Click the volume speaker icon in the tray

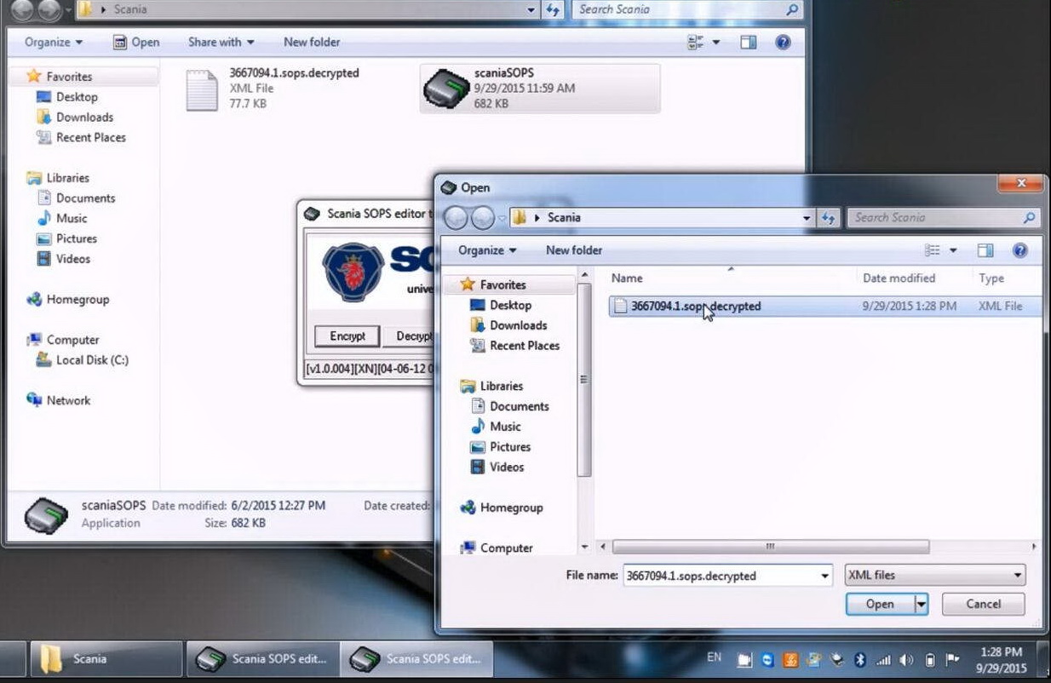[906, 659]
